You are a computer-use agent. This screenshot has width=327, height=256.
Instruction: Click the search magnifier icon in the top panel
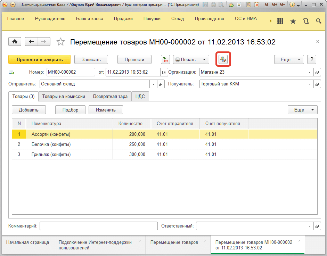(319, 21)
